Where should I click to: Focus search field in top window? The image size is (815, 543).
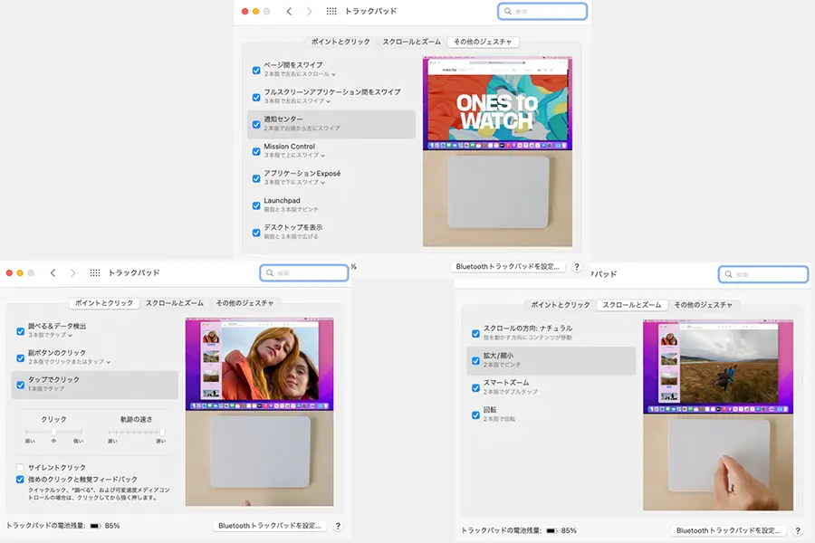coord(542,11)
